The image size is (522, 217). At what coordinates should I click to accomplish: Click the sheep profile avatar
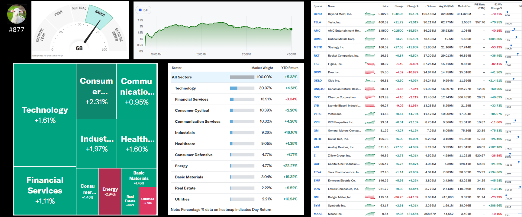17,14
